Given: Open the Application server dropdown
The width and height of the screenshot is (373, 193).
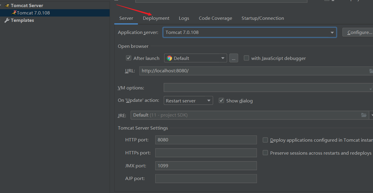Looking at the screenshot, I should point(250,32).
